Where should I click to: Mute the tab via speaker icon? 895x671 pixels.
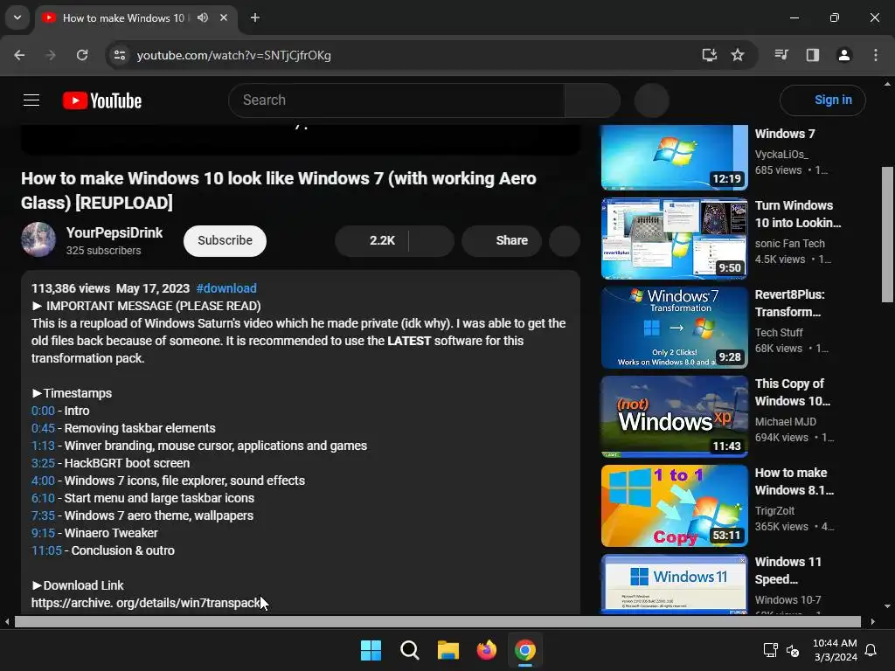[203, 17]
